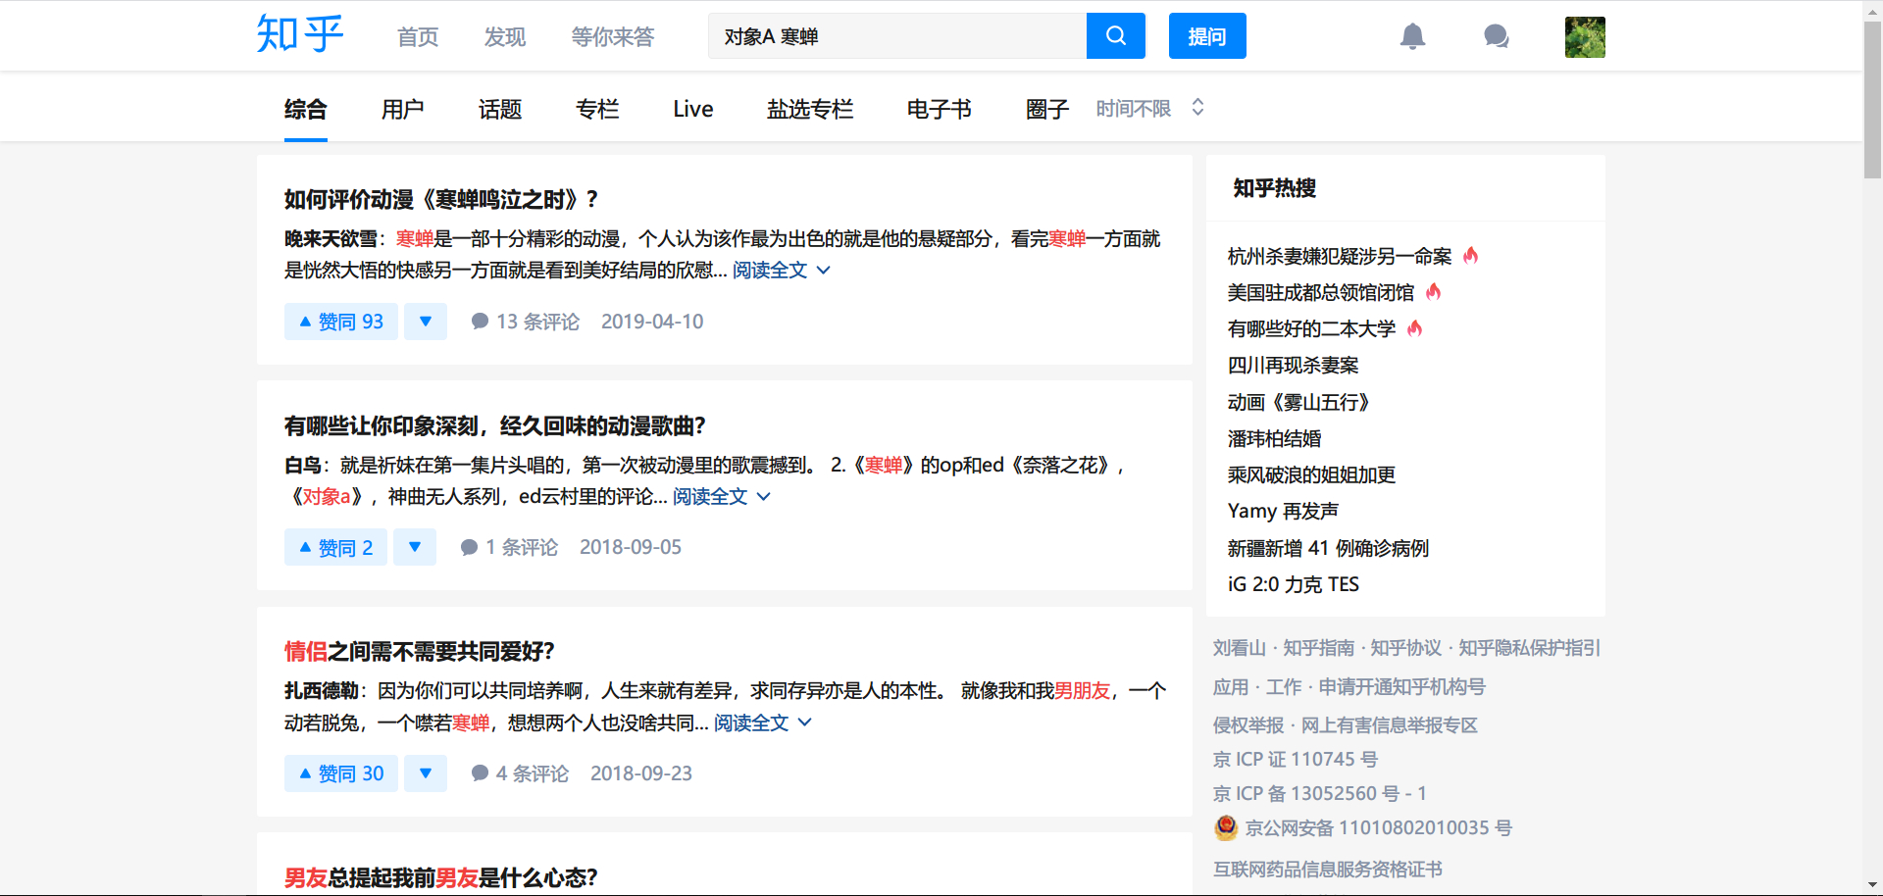Viewport: 1883px width, 896px height.
Task: Expand 阅读全文 for 白鸟's answer
Action: [721, 497]
